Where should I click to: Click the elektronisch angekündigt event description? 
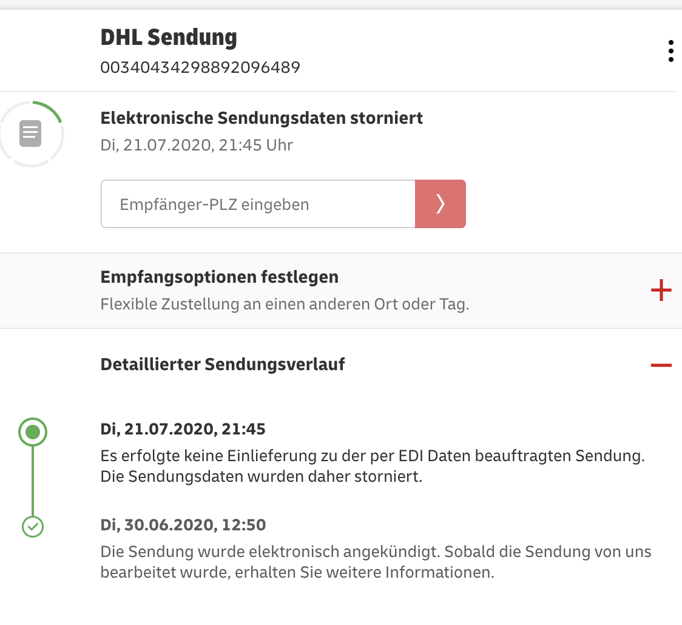coord(376,561)
